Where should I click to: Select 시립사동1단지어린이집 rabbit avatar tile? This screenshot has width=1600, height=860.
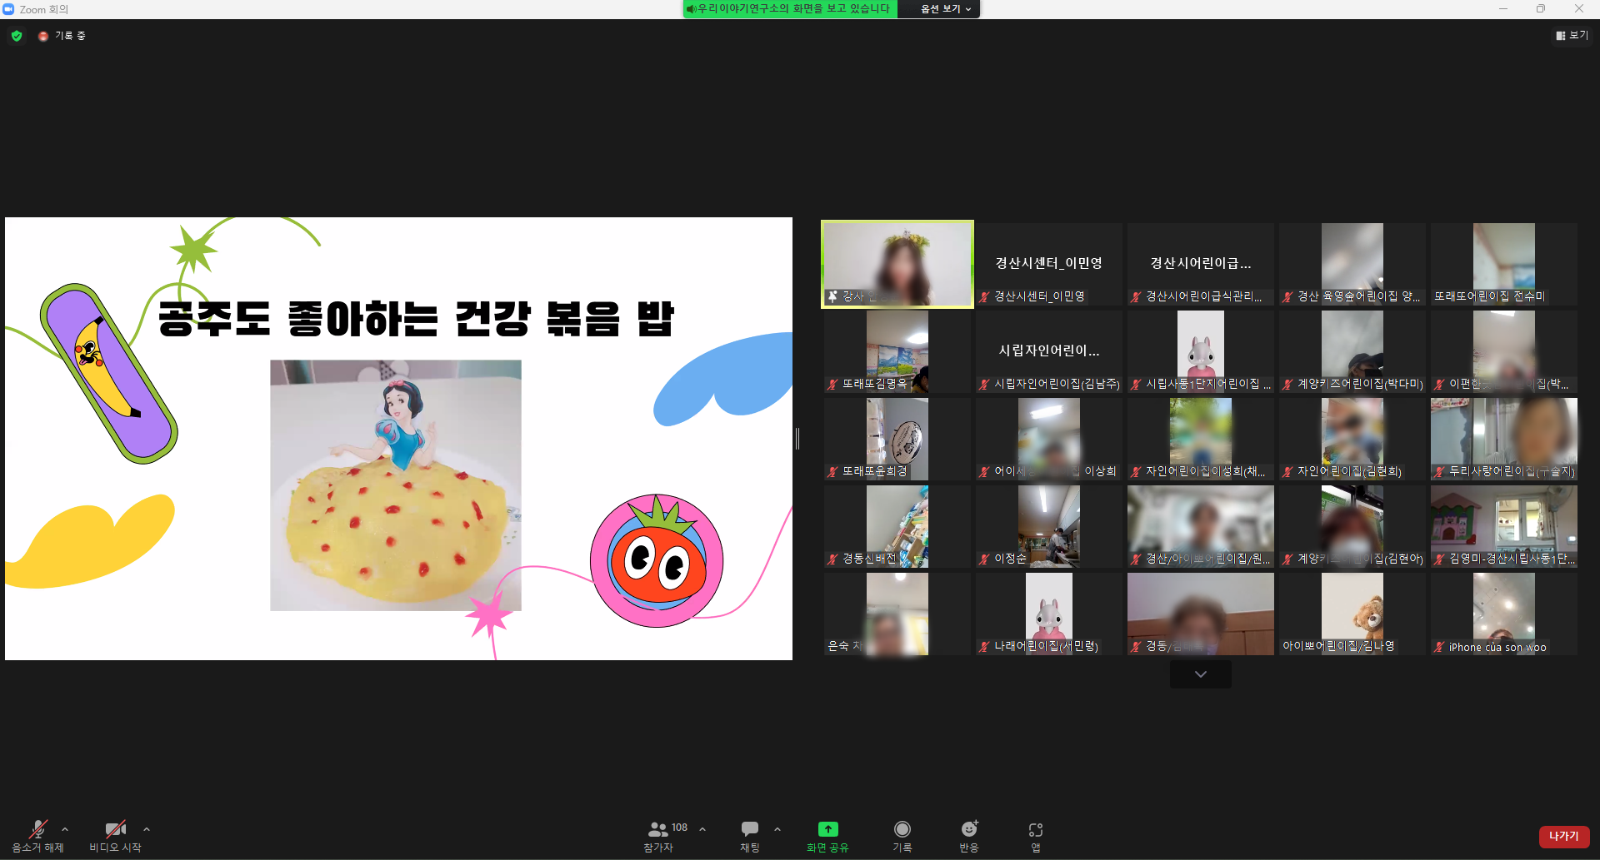pyautogui.click(x=1201, y=351)
